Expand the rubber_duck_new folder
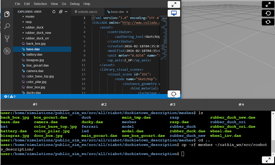 coord(38,33)
